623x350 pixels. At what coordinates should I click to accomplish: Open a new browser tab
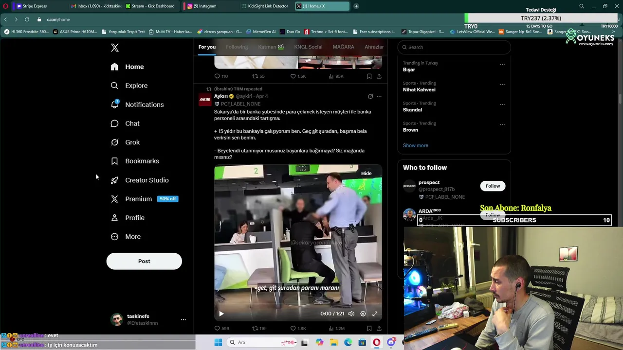[356, 6]
